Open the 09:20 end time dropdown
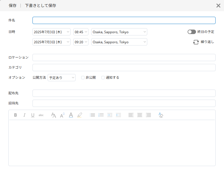This screenshot has width=224, height=175. (x=81, y=42)
